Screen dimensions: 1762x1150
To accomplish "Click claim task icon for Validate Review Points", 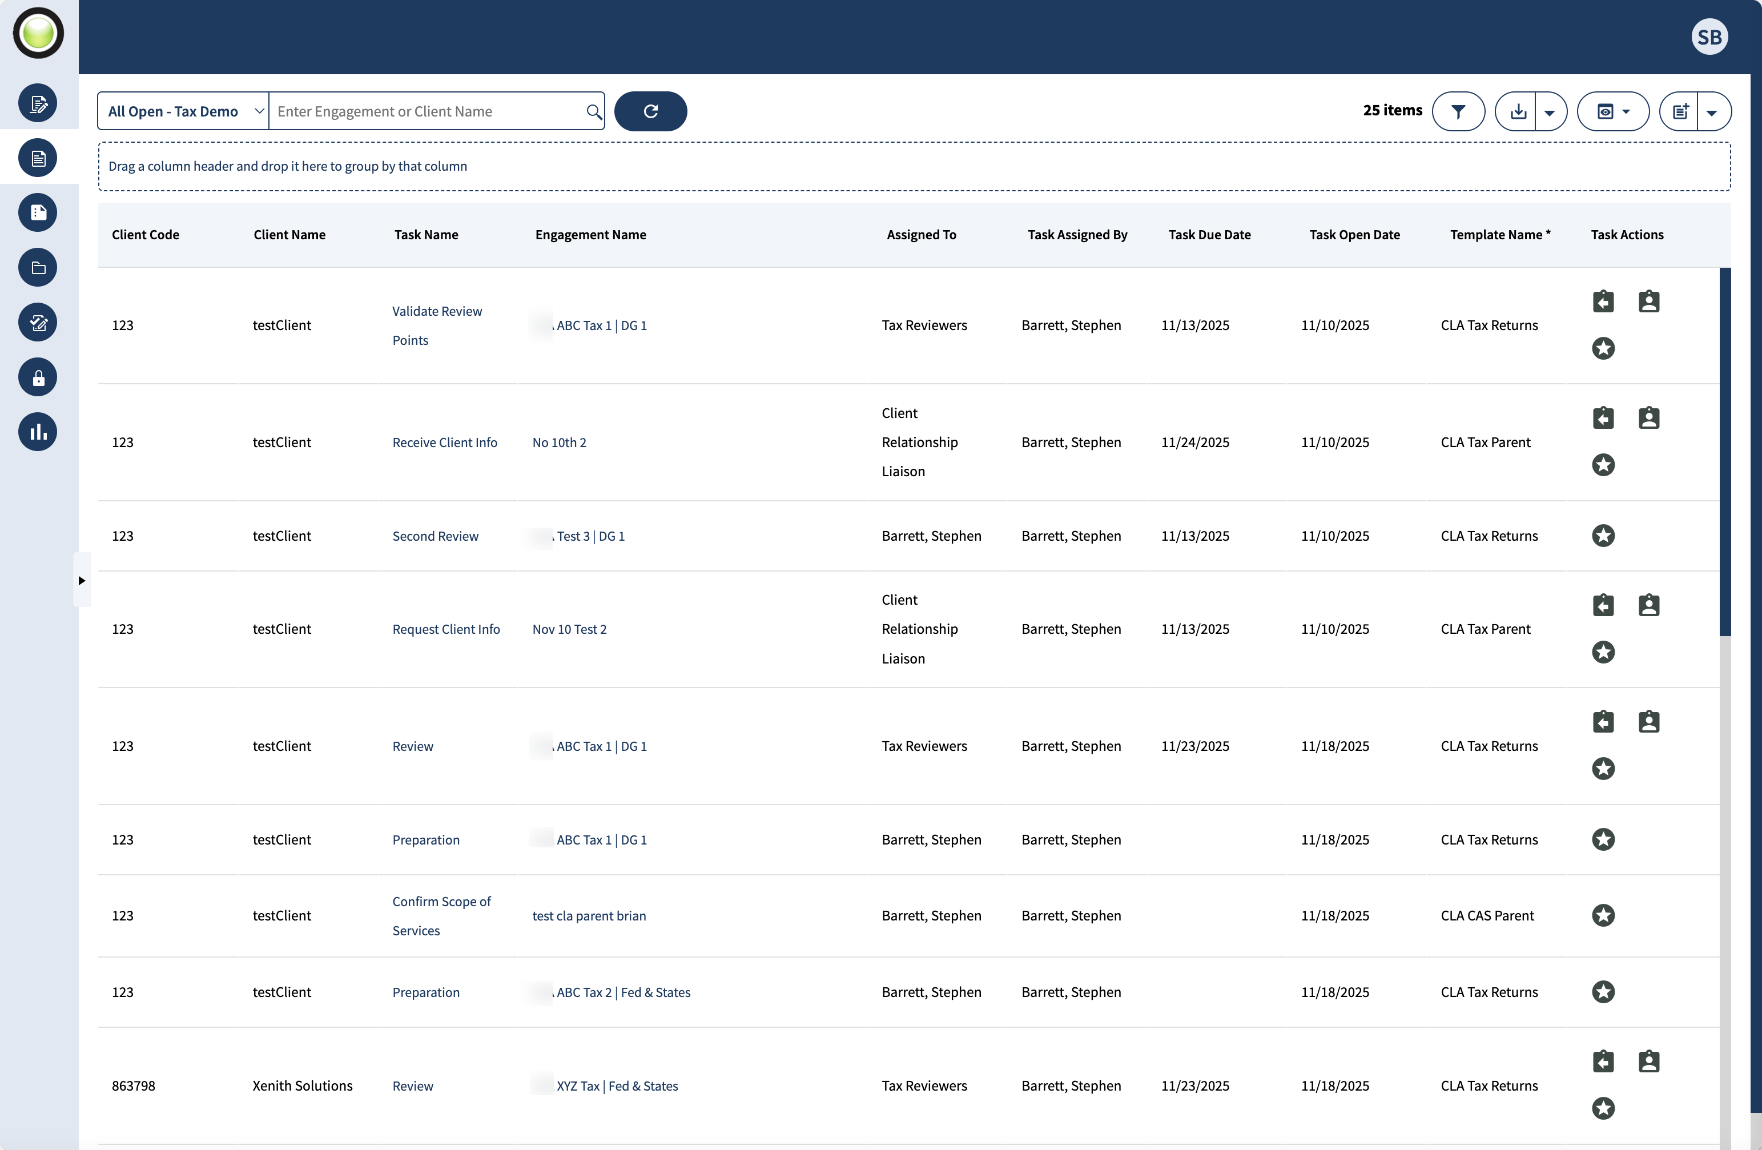I will point(1603,302).
